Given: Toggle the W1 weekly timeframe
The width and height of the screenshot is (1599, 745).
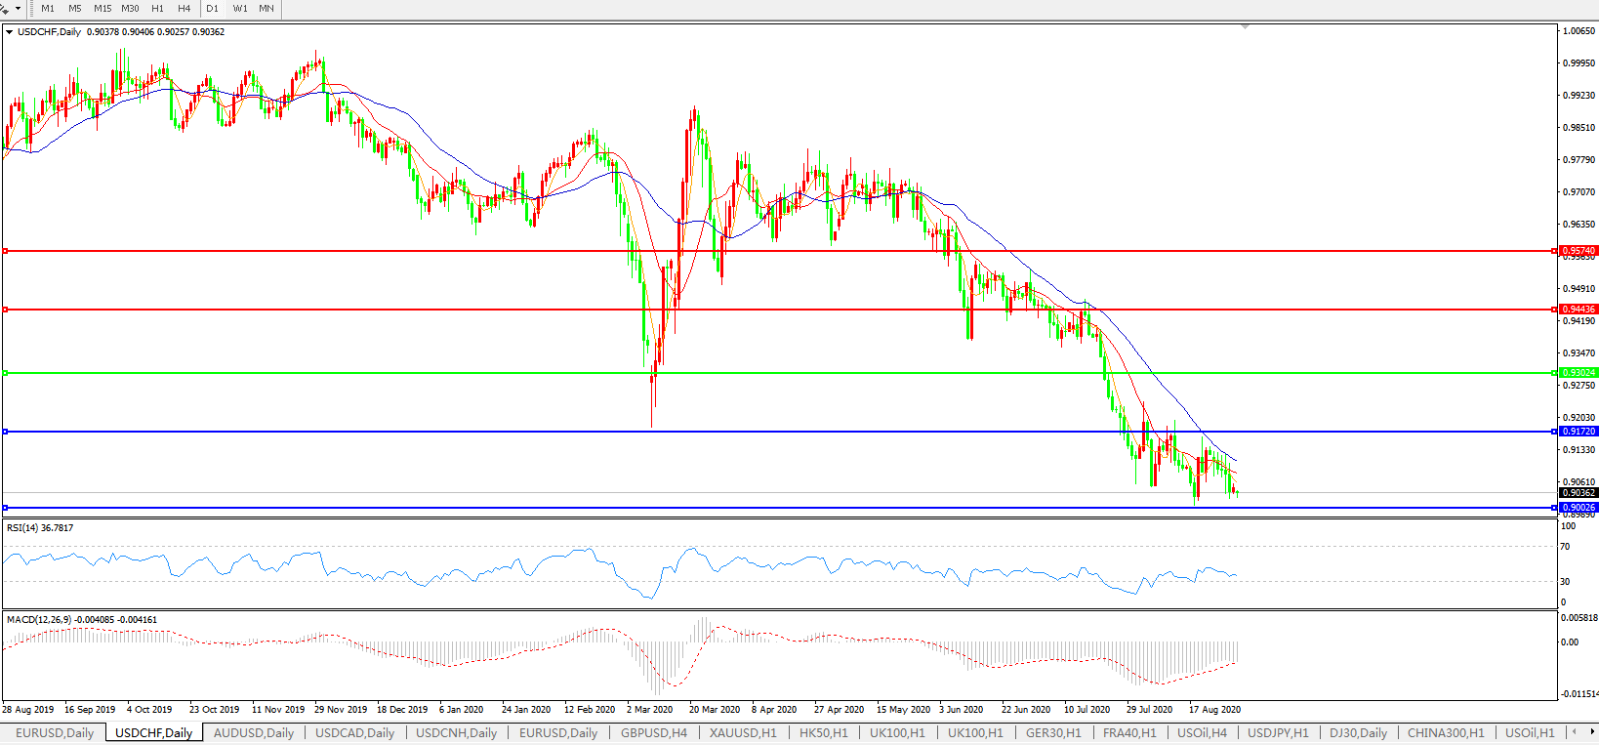Looking at the screenshot, I should click(x=240, y=9).
